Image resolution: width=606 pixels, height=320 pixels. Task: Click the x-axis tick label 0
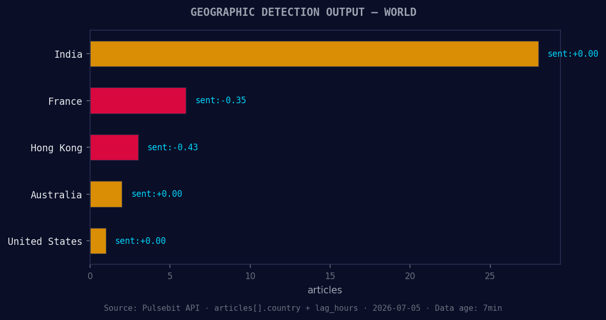pyautogui.click(x=90, y=276)
